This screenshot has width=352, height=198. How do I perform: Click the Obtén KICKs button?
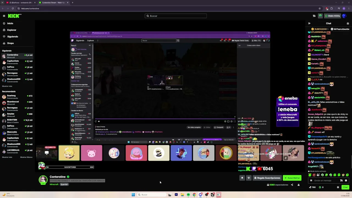[x=332, y=16]
